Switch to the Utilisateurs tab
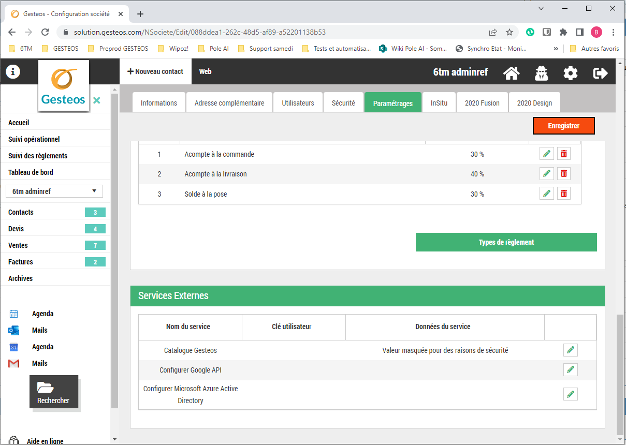This screenshot has width=626, height=445. click(x=298, y=103)
